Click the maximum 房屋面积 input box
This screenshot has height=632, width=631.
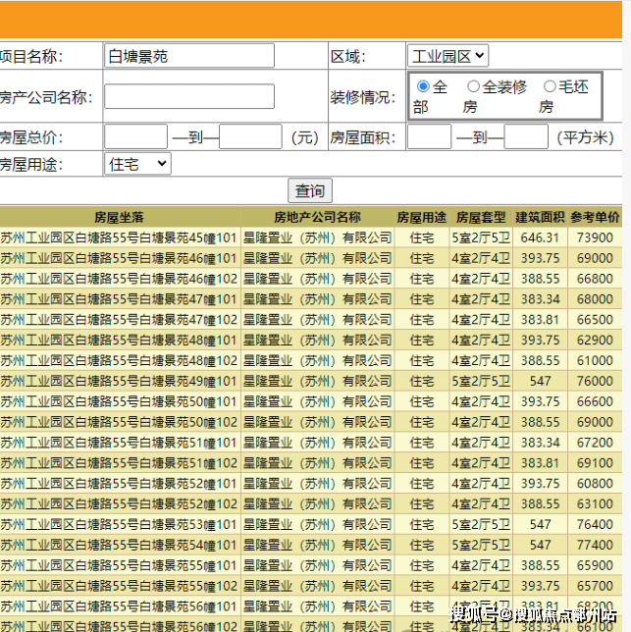(x=526, y=137)
